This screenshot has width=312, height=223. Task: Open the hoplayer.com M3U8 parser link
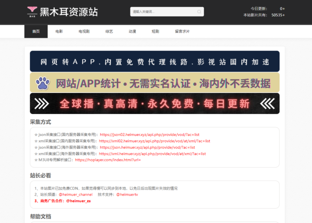[108, 160]
